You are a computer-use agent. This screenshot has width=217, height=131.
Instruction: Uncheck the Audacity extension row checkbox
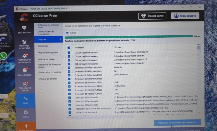[x=69, y=68]
